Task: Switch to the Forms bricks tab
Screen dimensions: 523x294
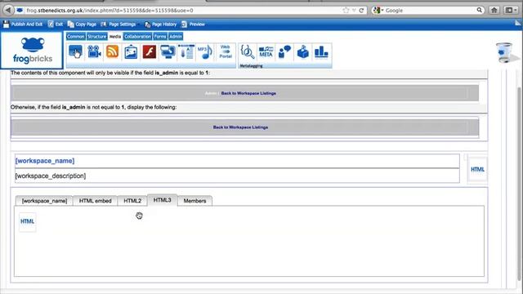Action: point(160,36)
